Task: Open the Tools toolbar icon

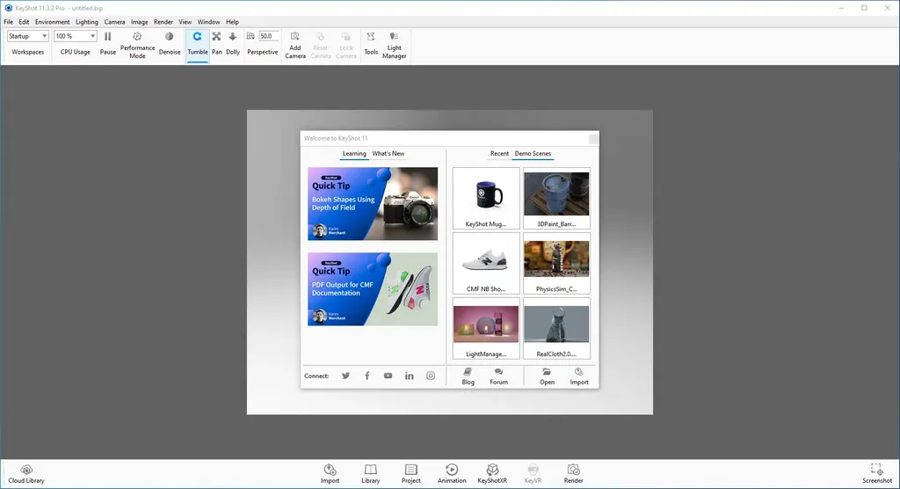Action: 371,44
